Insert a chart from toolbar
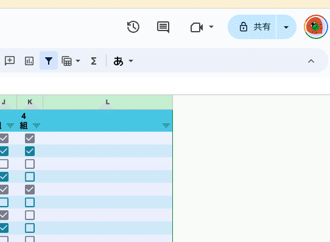 29,61
